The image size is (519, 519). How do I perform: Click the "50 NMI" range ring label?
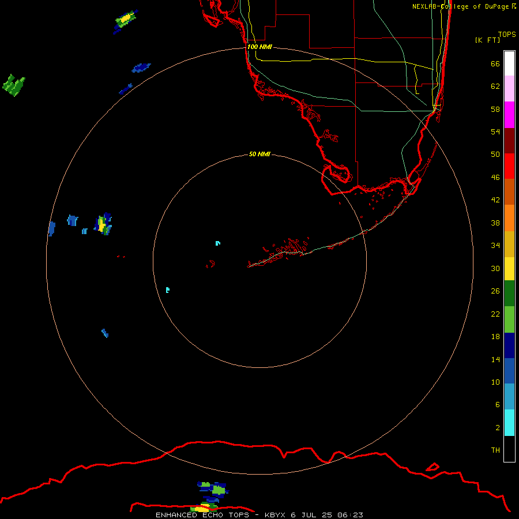259,154
